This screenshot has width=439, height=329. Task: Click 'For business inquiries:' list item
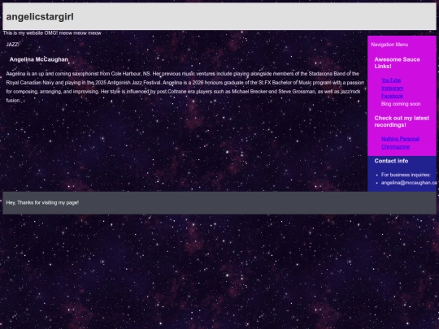click(x=406, y=175)
